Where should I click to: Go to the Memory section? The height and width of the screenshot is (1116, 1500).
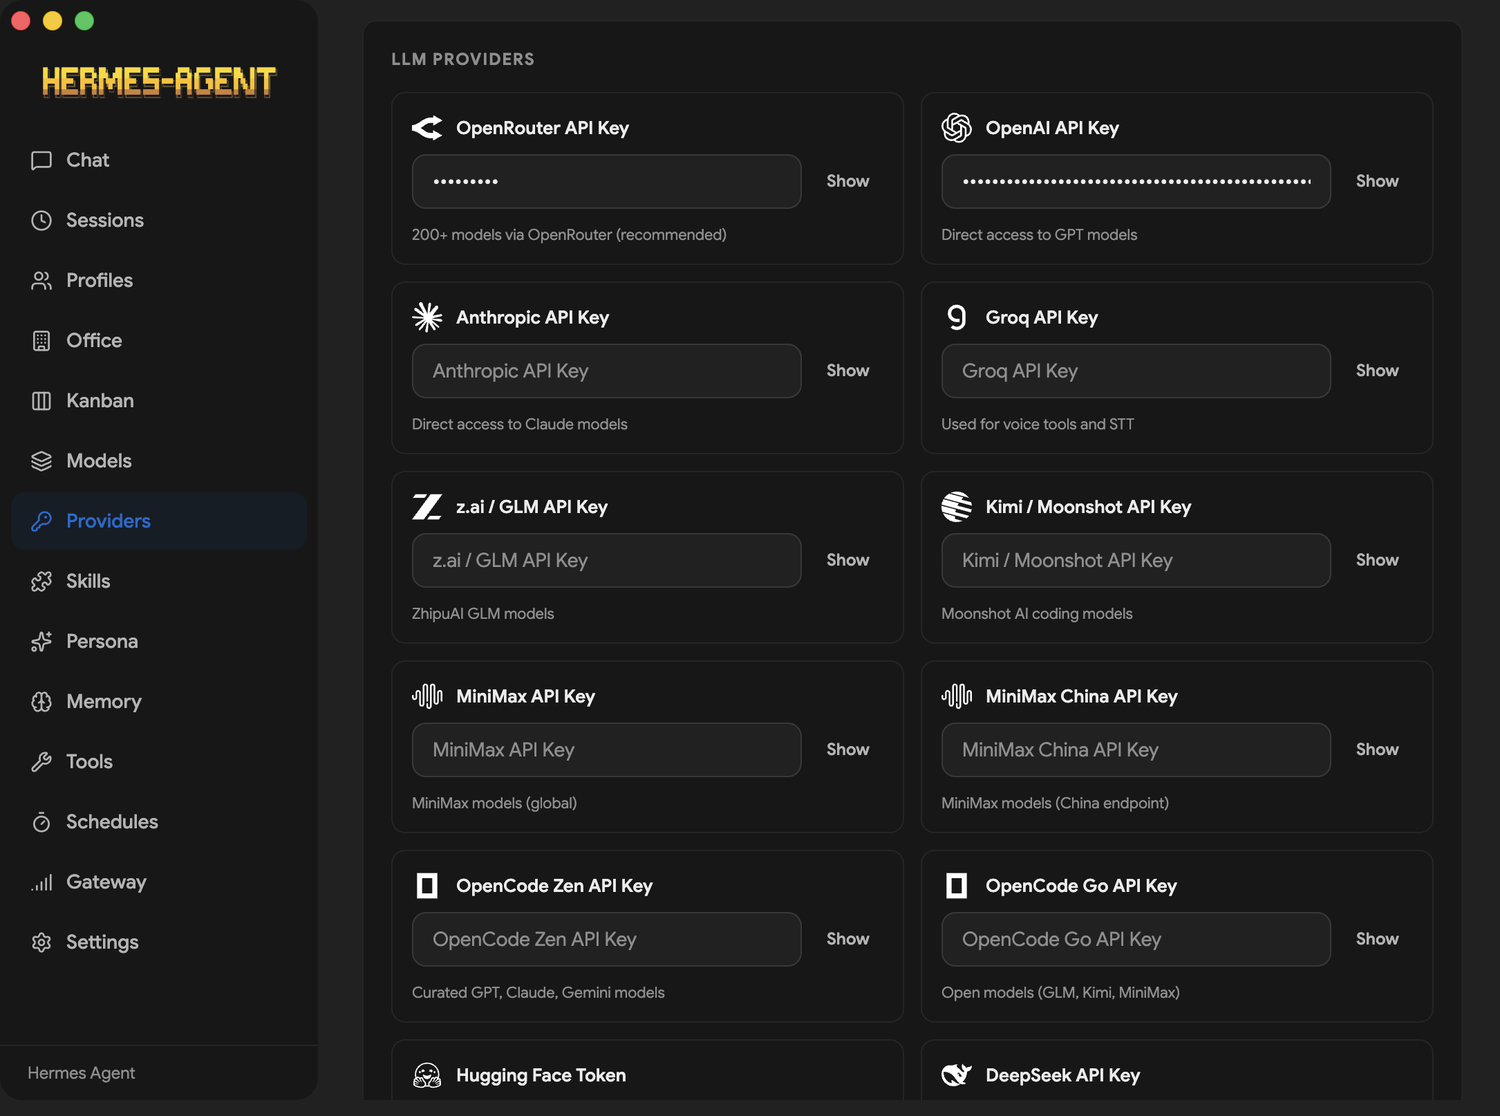[159, 702]
